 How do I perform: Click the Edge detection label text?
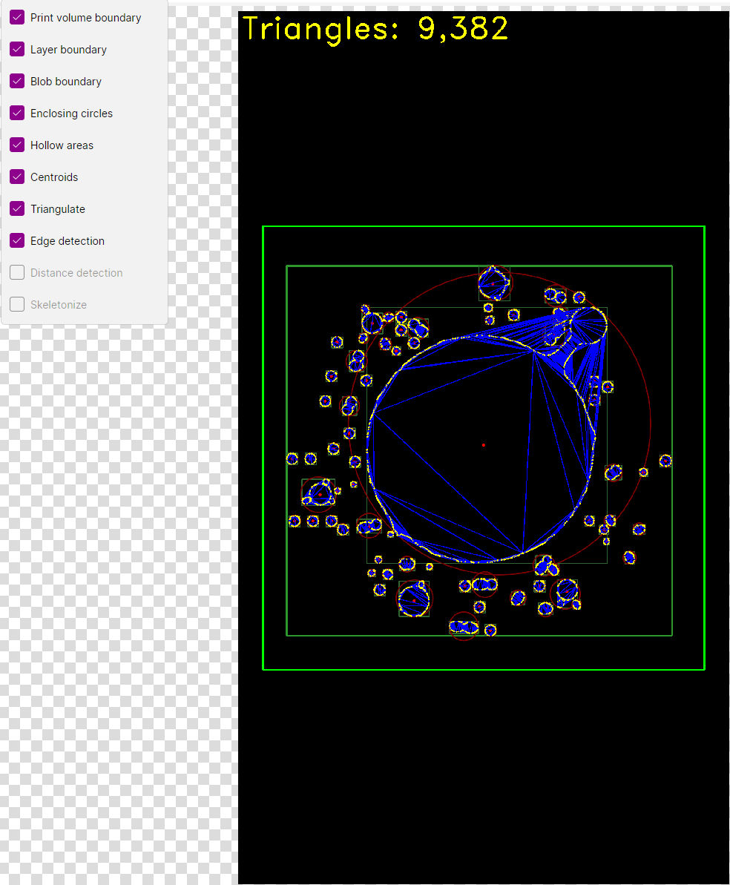pyautogui.click(x=67, y=240)
